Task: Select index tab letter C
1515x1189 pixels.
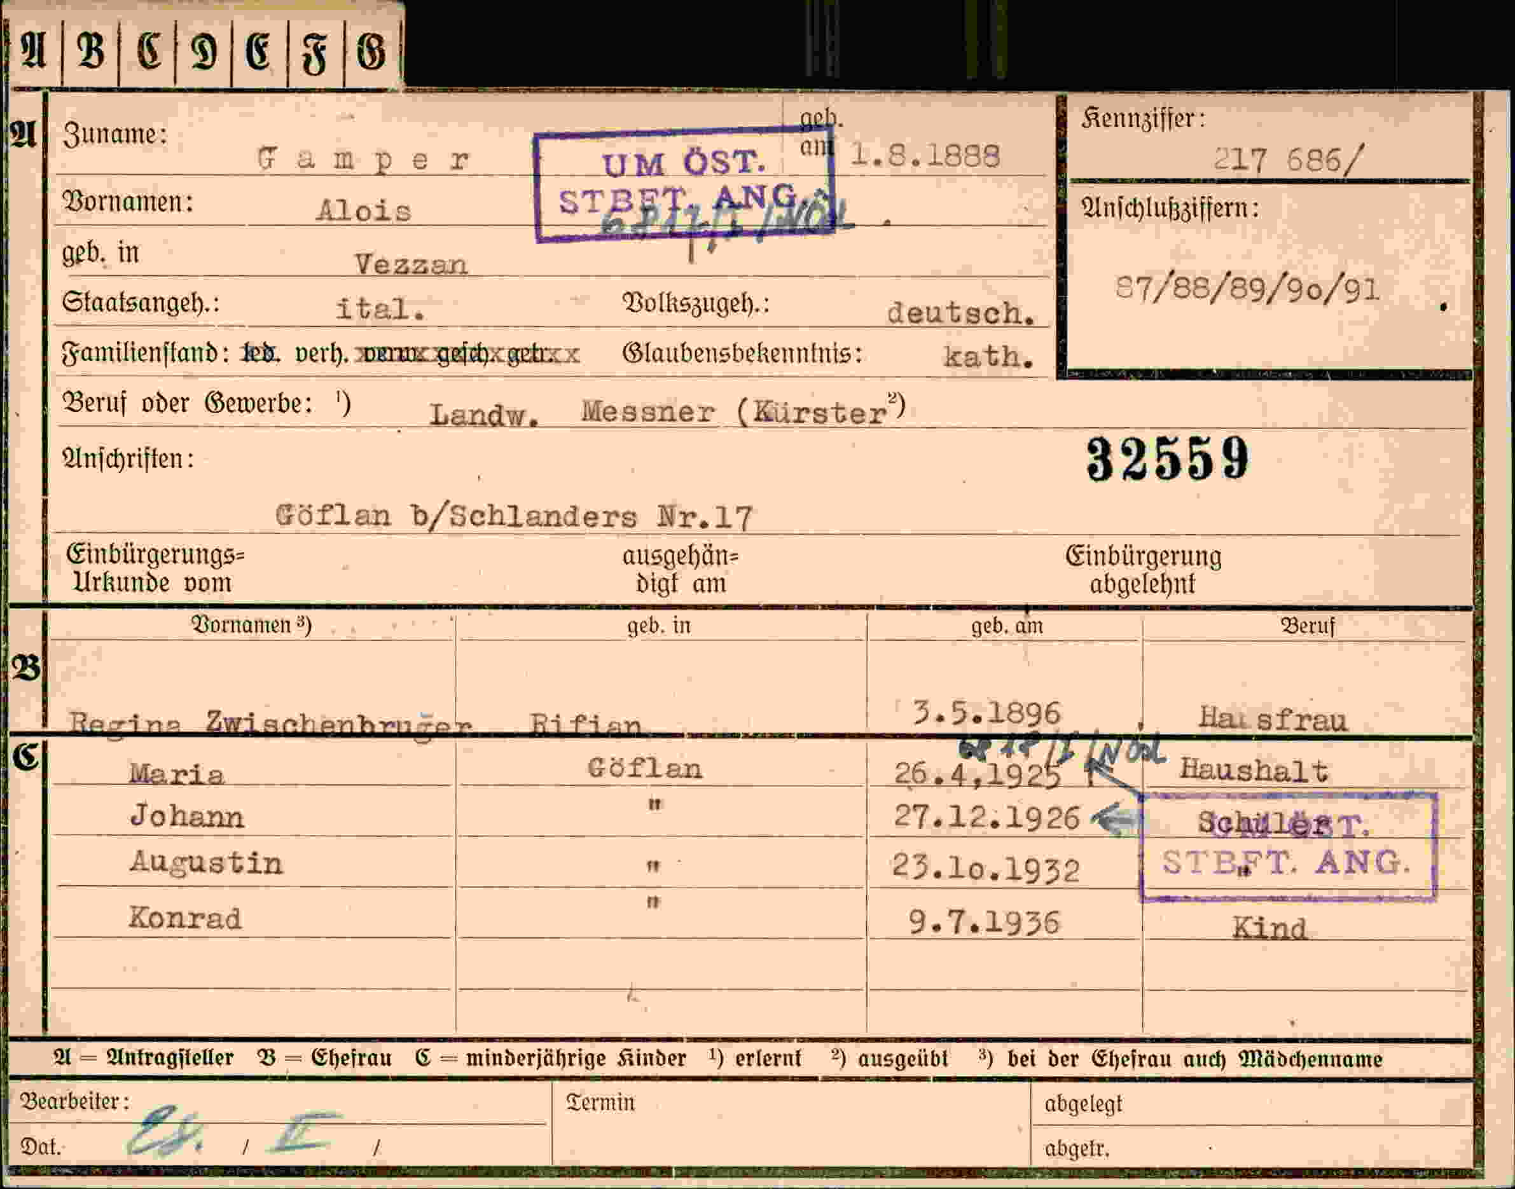Action: 148,52
